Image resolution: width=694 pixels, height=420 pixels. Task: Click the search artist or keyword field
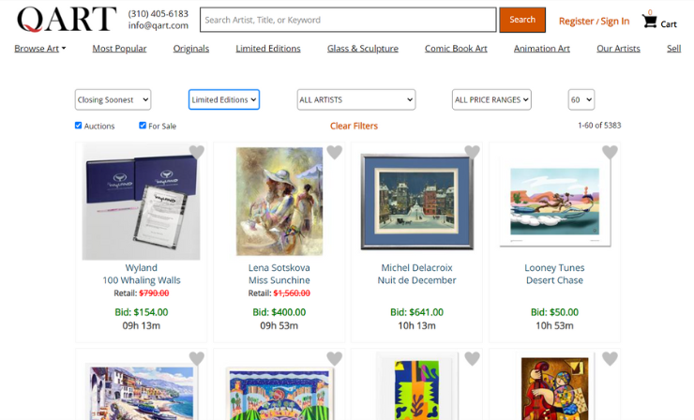point(348,20)
